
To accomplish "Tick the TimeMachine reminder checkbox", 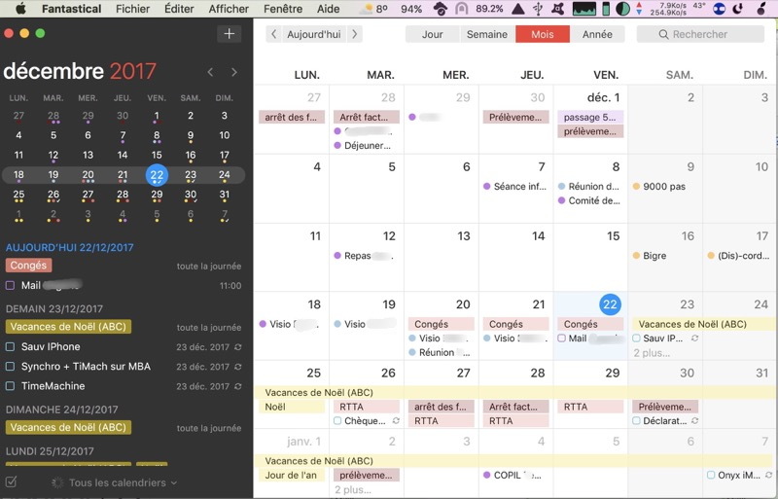I will [11, 386].
